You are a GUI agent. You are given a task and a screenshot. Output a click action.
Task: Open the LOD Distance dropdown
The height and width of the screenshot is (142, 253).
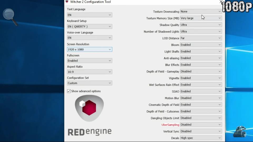pyautogui.click(x=201, y=38)
